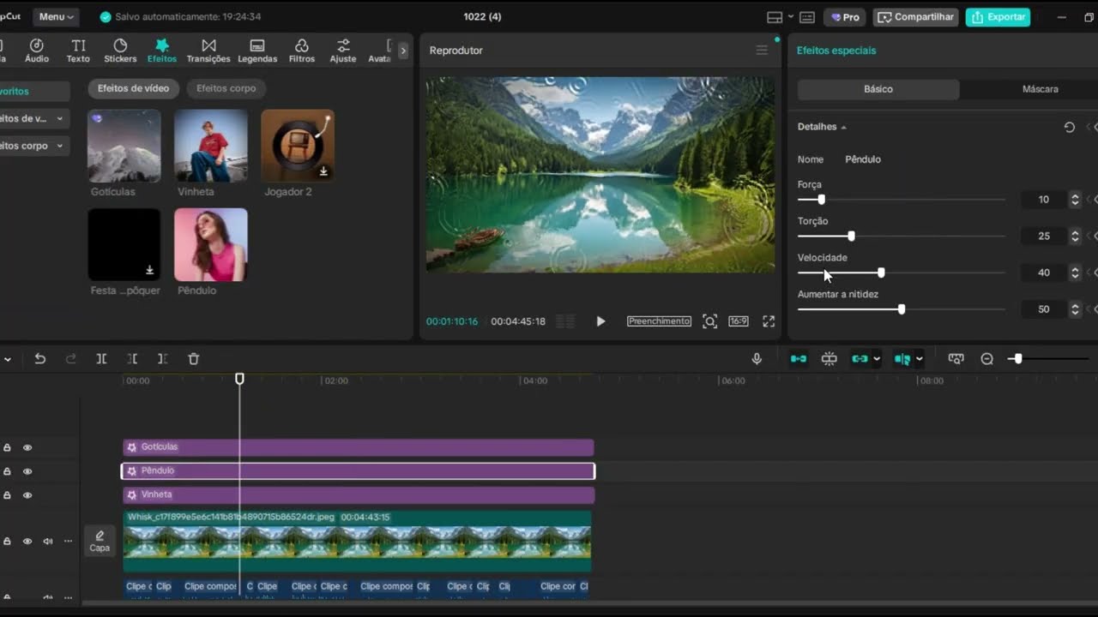
Task: Reset the Detalhes effect settings
Action: pos(1069,127)
